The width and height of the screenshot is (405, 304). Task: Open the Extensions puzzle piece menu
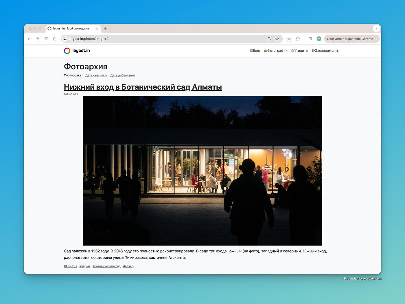[298, 39]
